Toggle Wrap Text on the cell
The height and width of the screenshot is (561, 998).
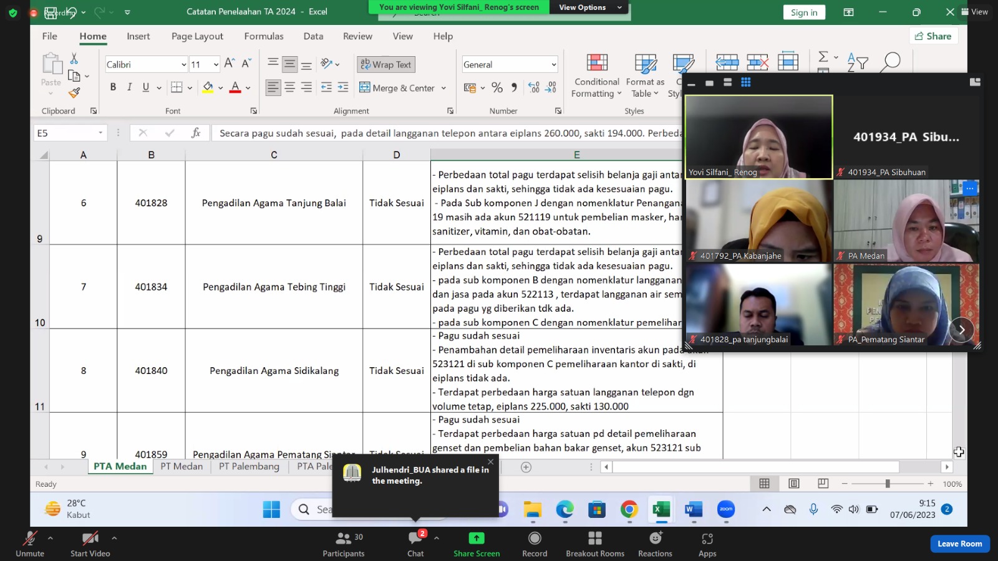click(386, 64)
